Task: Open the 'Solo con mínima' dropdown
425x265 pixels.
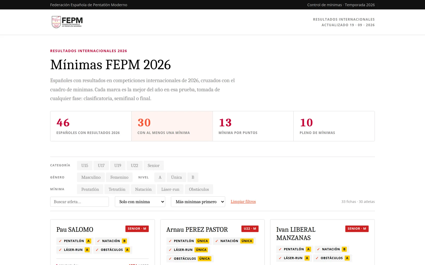Action: 140,202
